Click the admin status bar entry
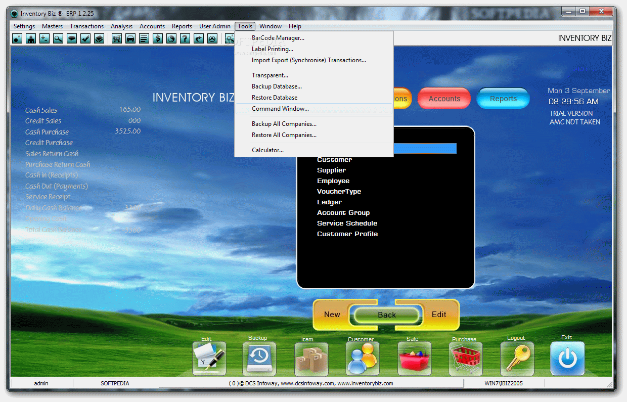This screenshot has height=402, width=627. pos(41,383)
